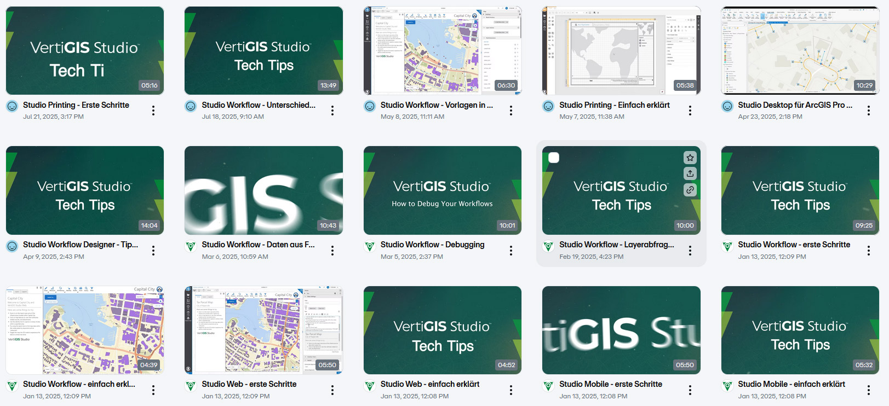Open more options for Studio Workflow - Vorlagen video

click(511, 111)
